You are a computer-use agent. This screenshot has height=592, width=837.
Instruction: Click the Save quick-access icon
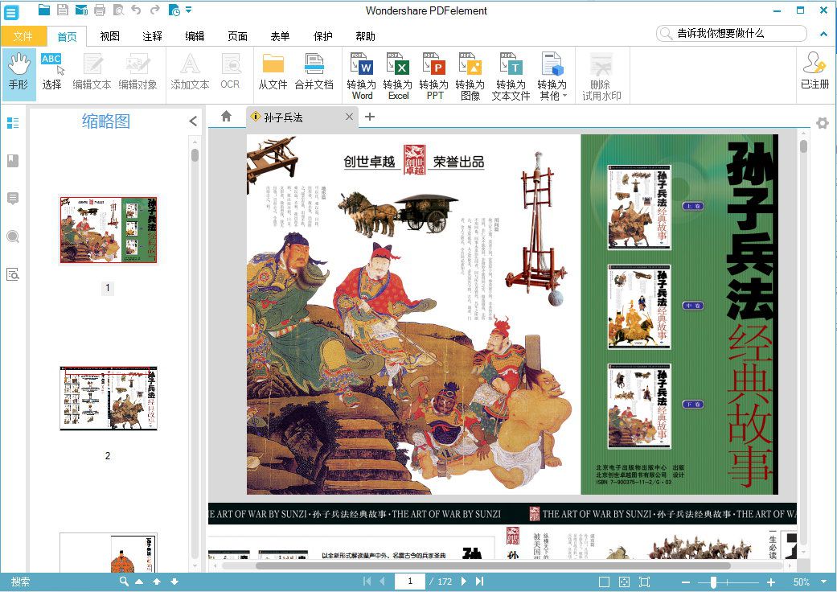click(x=63, y=10)
